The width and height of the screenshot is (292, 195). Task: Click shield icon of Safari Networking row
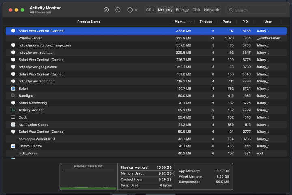[13, 103]
